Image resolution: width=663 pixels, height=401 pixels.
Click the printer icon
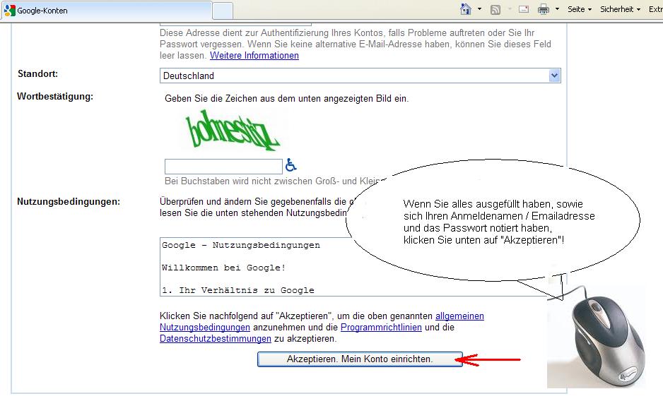[544, 10]
